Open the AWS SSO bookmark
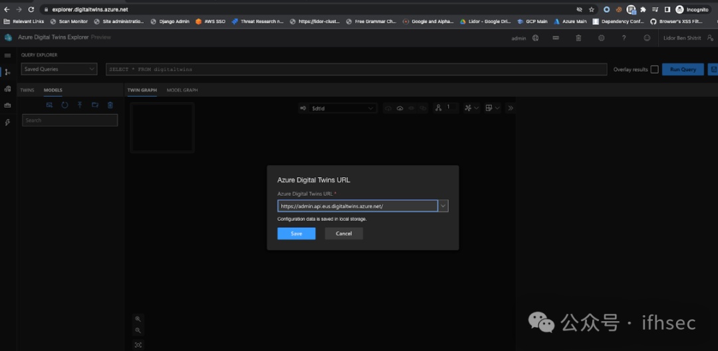 pos(210,21)
